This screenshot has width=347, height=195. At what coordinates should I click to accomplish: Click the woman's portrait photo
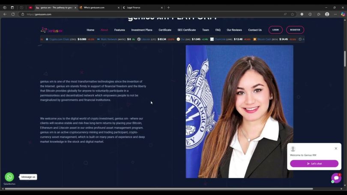pyautogui.click(x=239, y=112)
